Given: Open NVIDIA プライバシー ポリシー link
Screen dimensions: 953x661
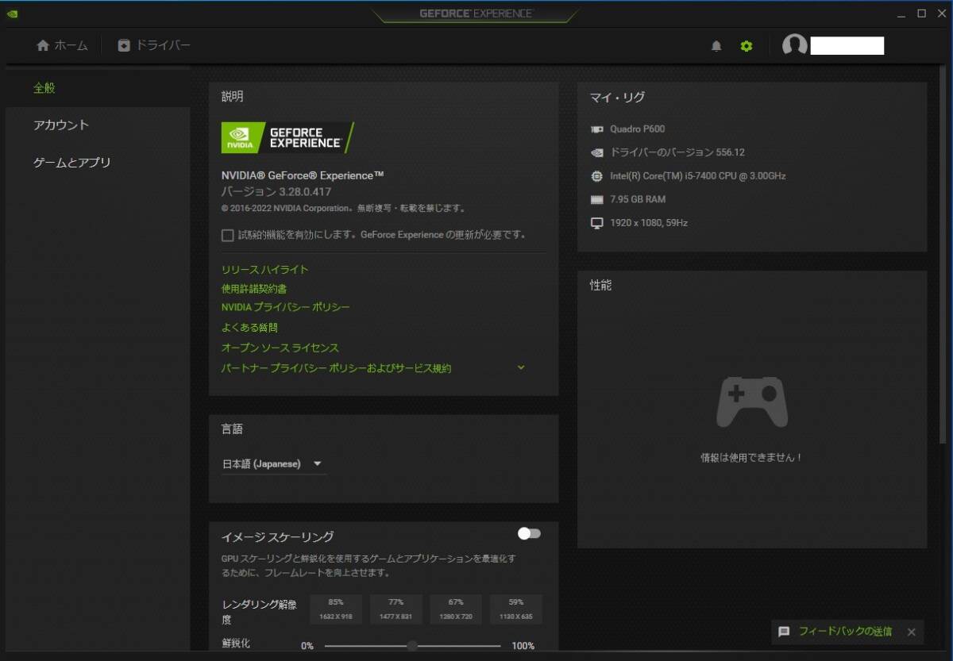Looking at the screenshot, I should pos(286,307).
